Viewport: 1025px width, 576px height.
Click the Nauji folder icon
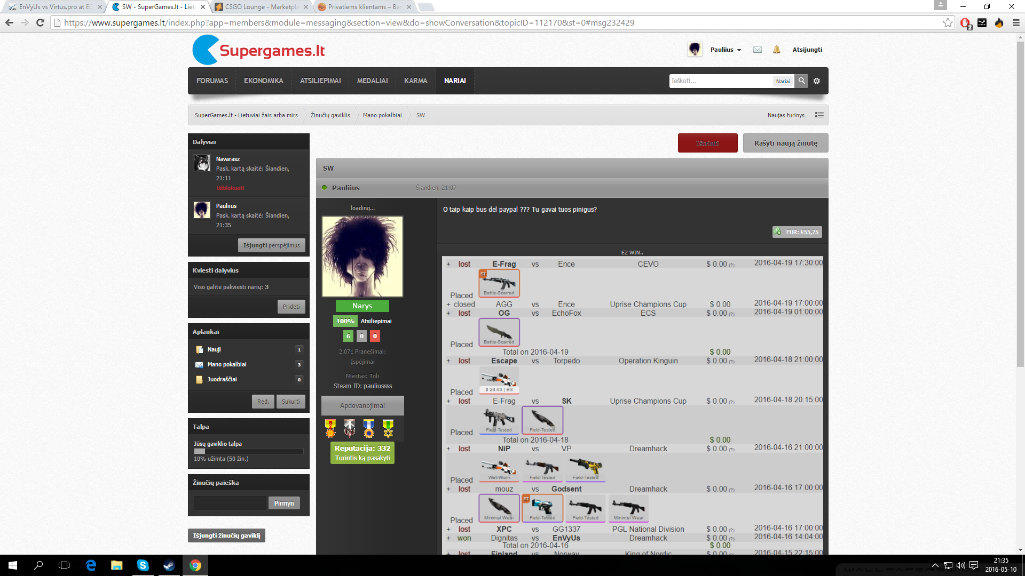[x=199, y=350]
